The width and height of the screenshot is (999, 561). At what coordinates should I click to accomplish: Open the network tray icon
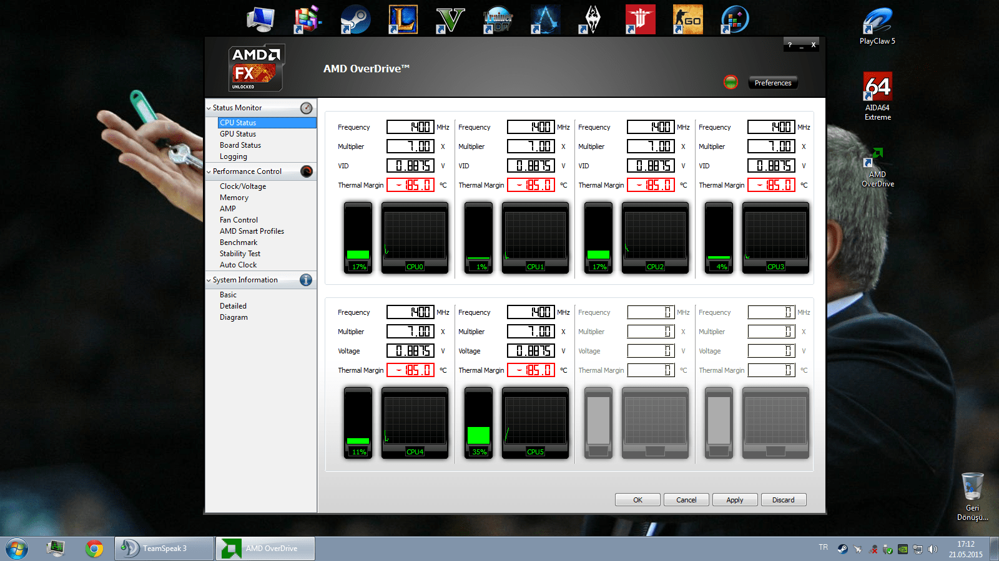918,549
